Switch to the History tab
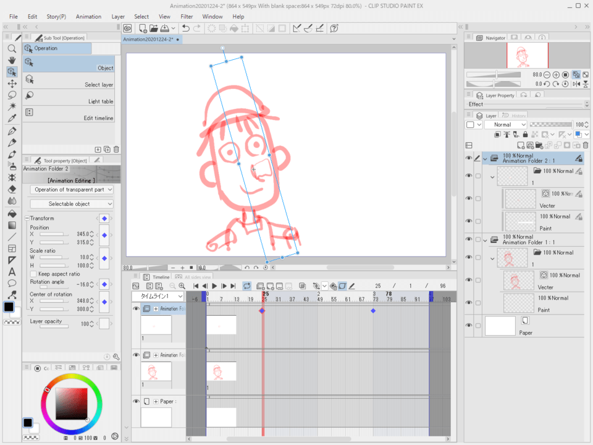 (x=514, y=116)
